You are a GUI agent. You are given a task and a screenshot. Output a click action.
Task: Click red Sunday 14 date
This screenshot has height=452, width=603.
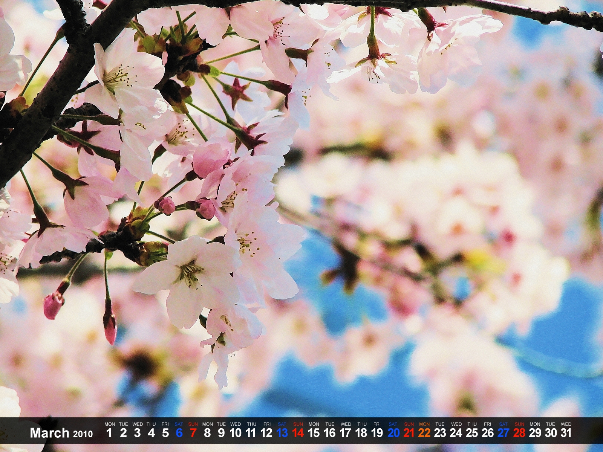pyautogui.click(x=298, y=433)
